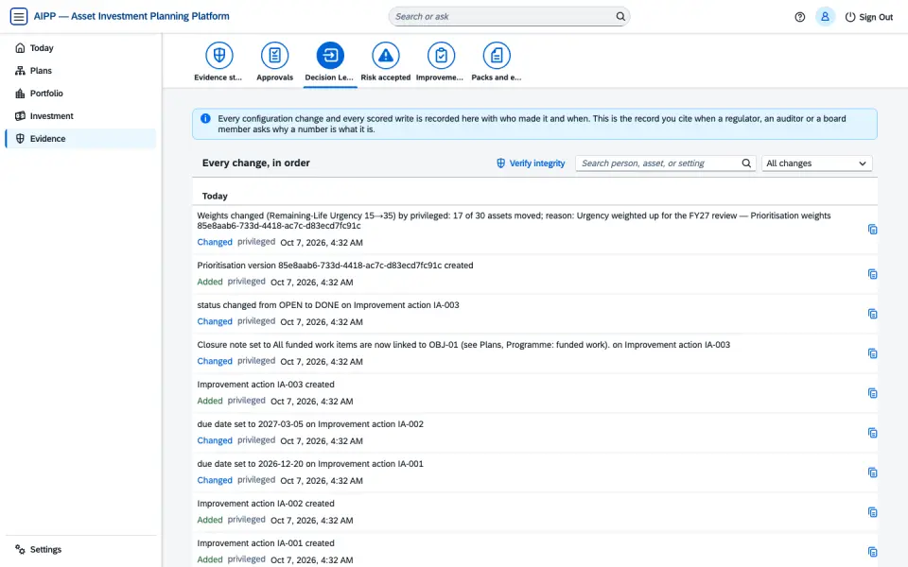The width and height of the screenshot is (908, 567).
Task: Open the help question-mark icon
Action: pyautogui.click(x=800, y=17)
